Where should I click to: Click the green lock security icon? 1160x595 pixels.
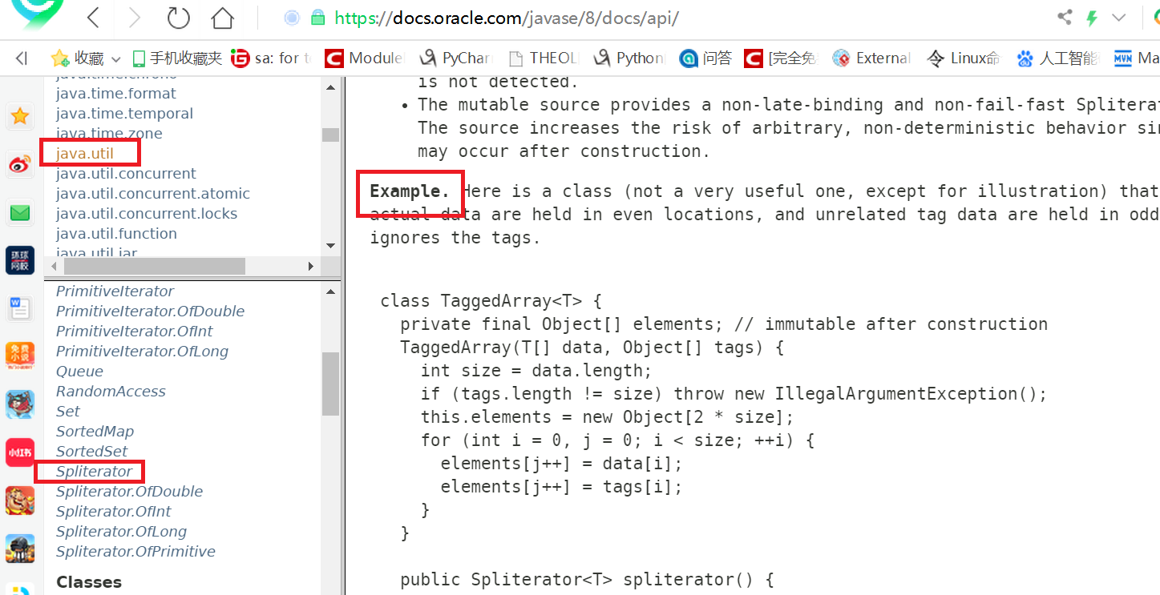pos(317,18)
